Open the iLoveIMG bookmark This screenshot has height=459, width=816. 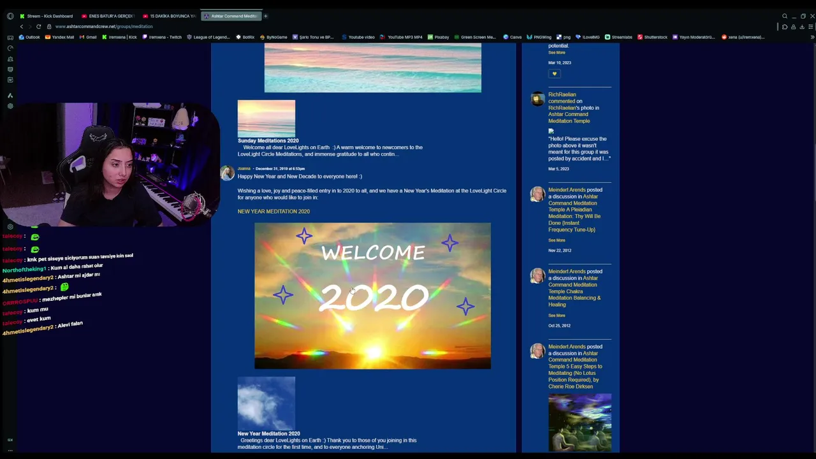coord(588,37)
